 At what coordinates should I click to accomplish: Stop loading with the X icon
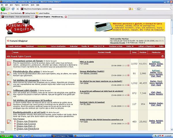tap(18, 9)
